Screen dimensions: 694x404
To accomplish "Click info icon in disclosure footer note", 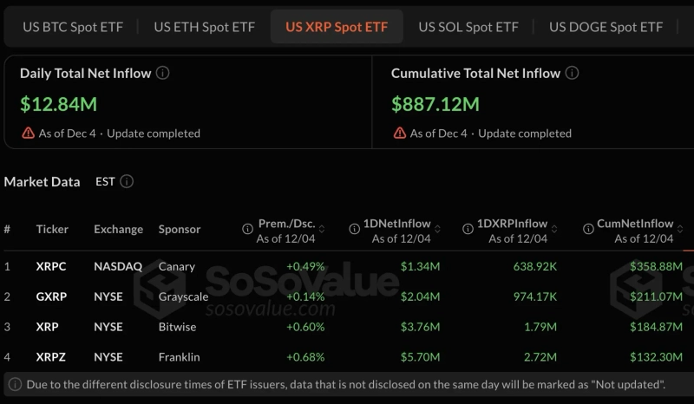I will (15, 383).
